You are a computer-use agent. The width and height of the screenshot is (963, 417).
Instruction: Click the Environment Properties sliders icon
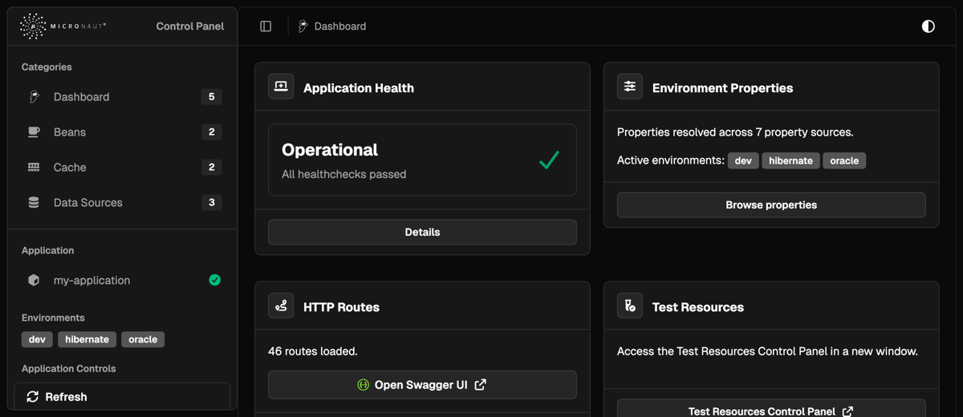pos(630,87)
